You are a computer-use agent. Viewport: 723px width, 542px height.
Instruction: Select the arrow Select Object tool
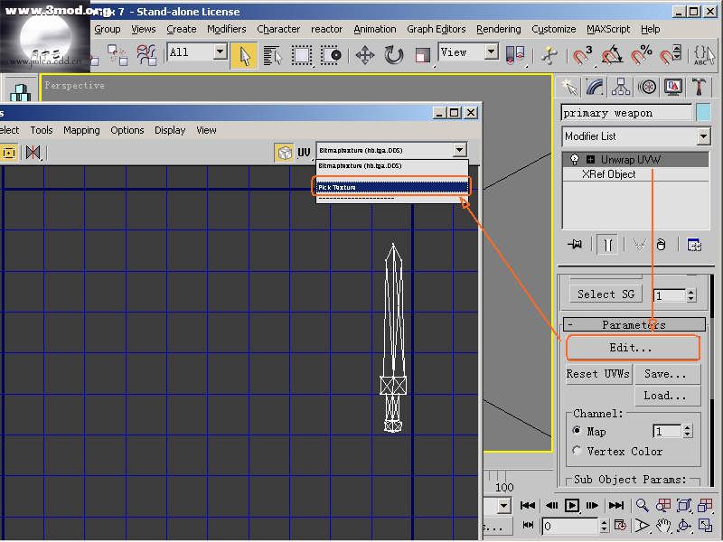click(x=243, y=55)
